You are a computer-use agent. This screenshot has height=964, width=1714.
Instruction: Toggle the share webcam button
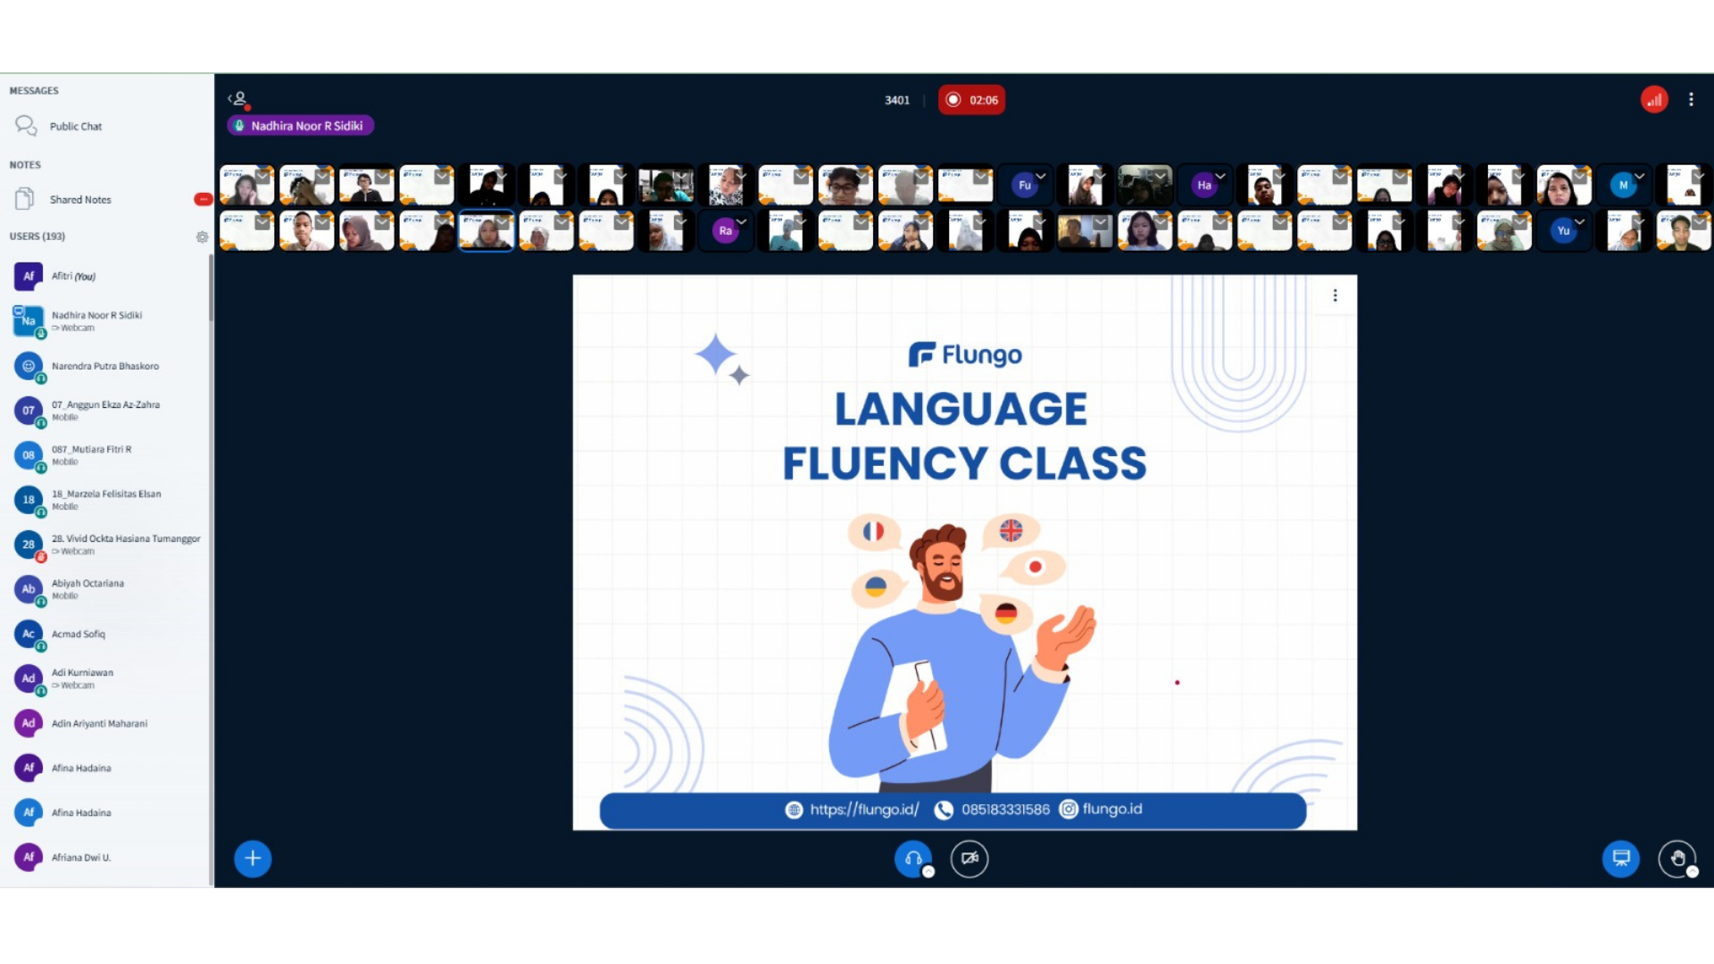(x=969, y=859)
